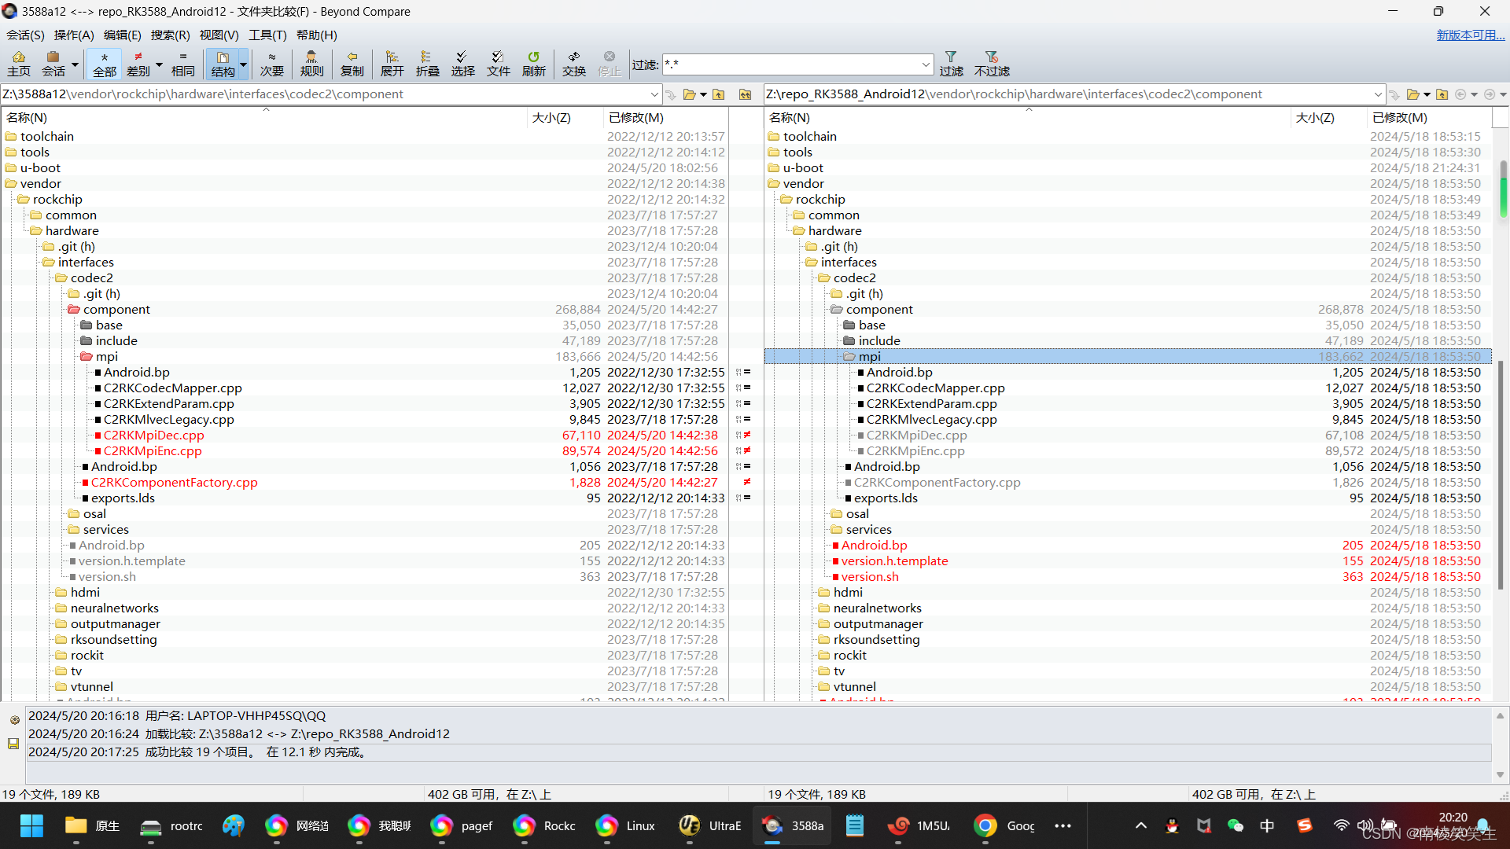Open the 会话(S) menu
This screenshot has height=849, width=1510.
(x=25, y=35)
